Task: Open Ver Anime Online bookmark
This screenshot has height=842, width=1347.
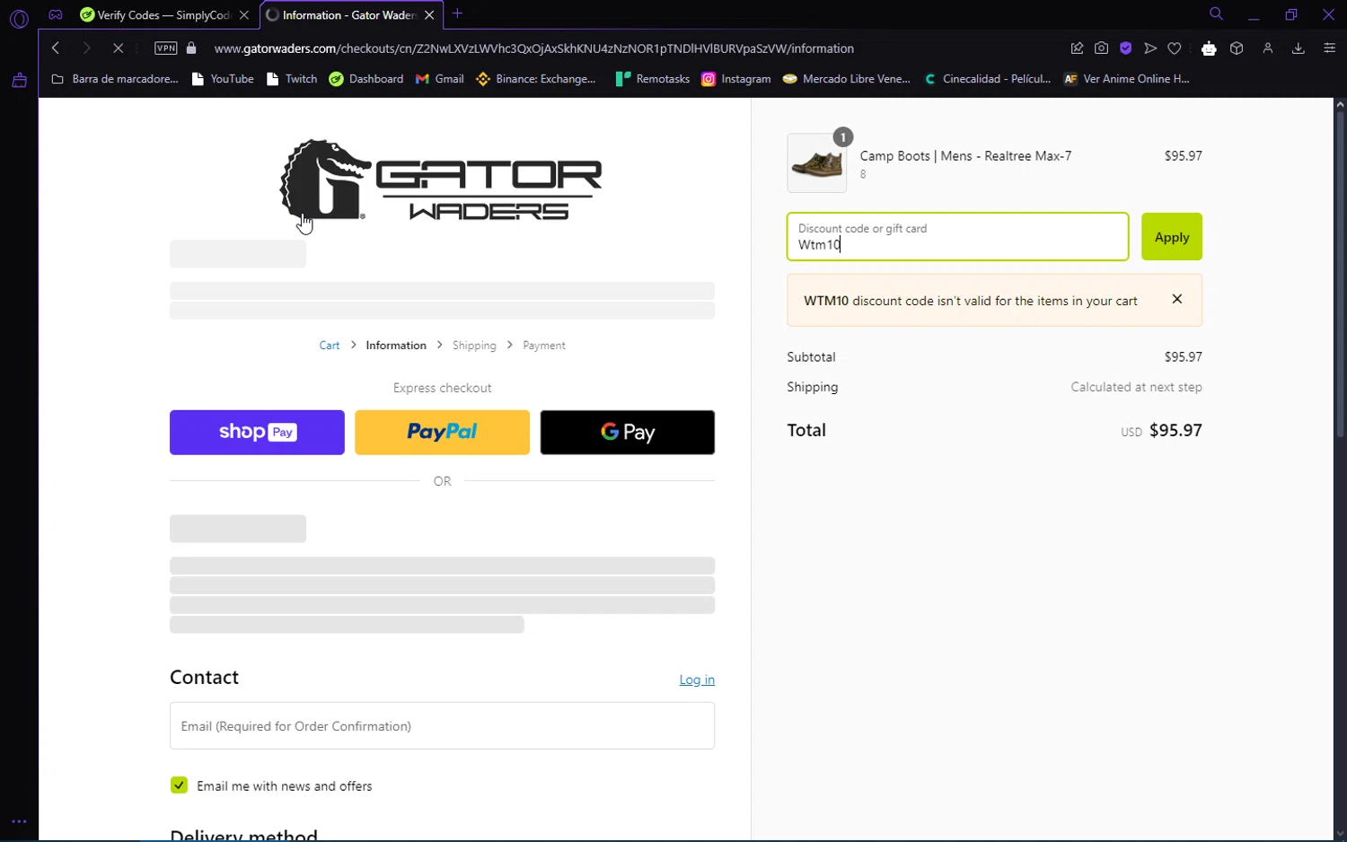Action: coord(1126,79)
